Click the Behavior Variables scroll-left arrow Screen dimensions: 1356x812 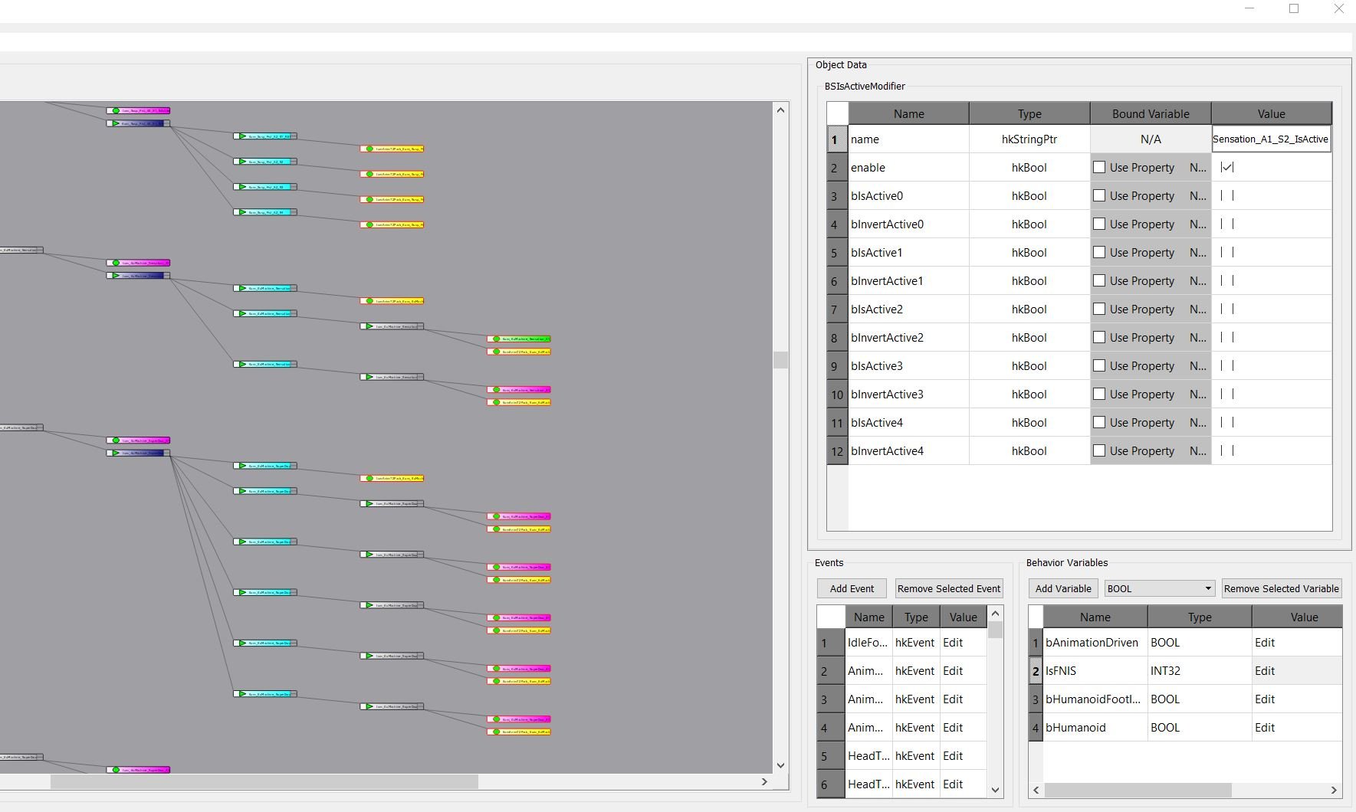coord(1036,790)
